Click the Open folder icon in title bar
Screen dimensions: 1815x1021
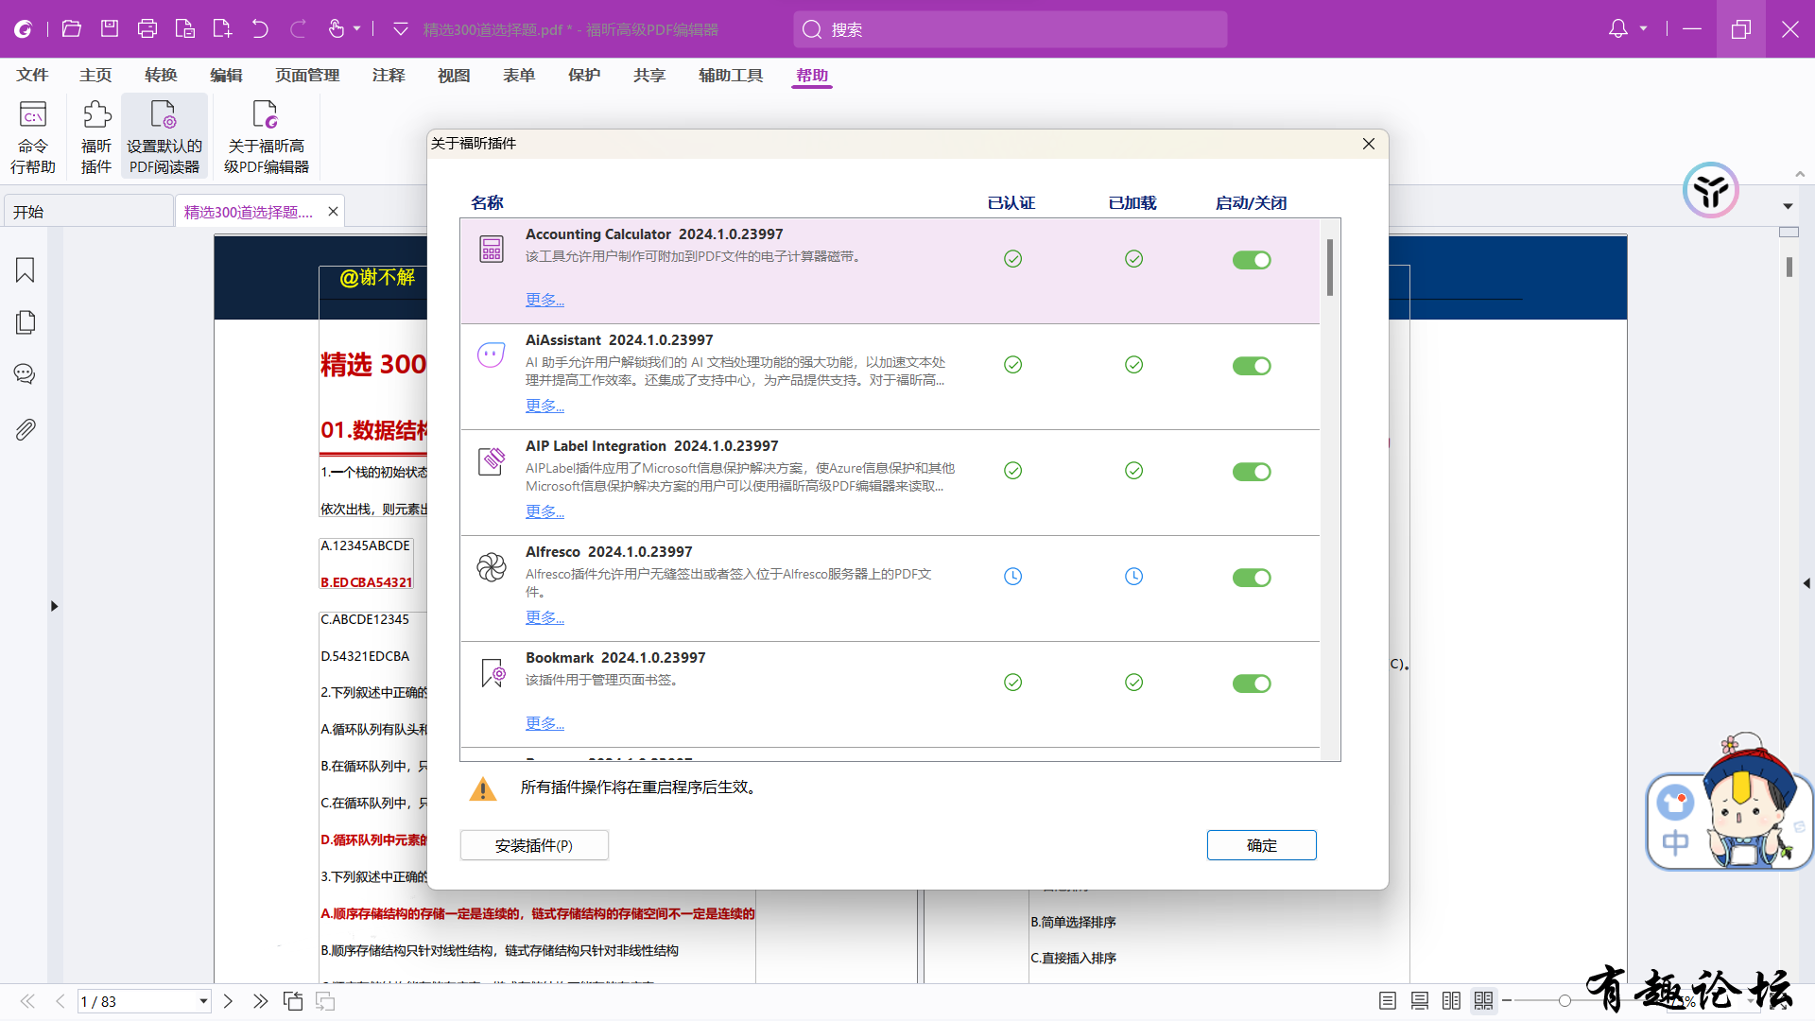pos(71,29)
